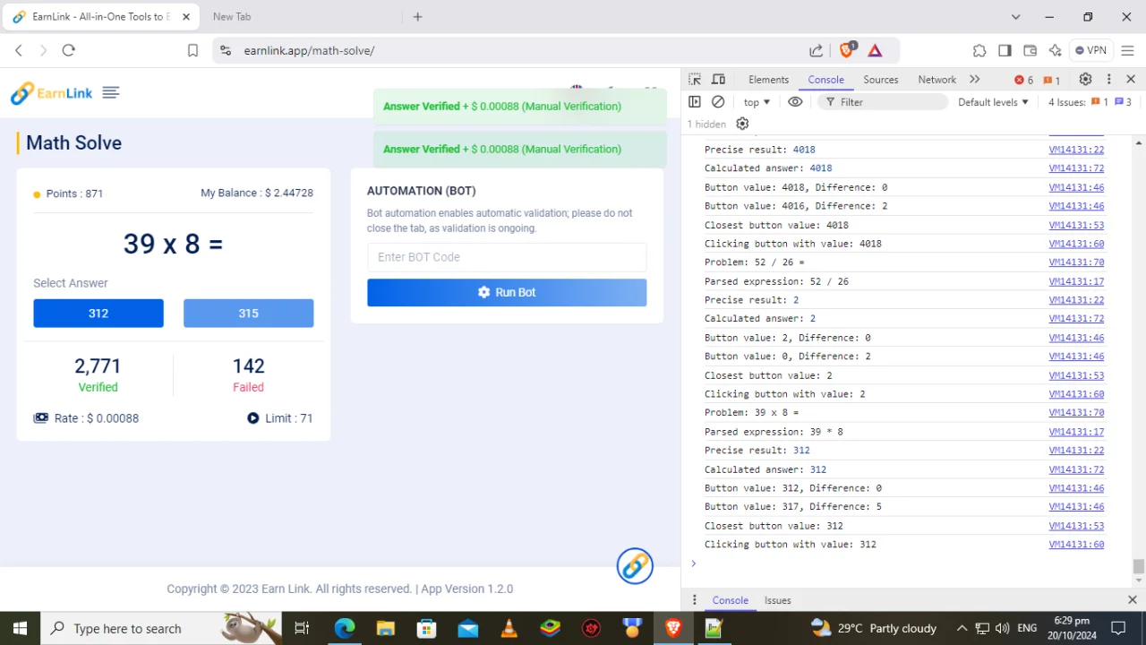1146x645 pixels.
Task: Show more DevTools tabs chevron
Action: click(975, 80)
